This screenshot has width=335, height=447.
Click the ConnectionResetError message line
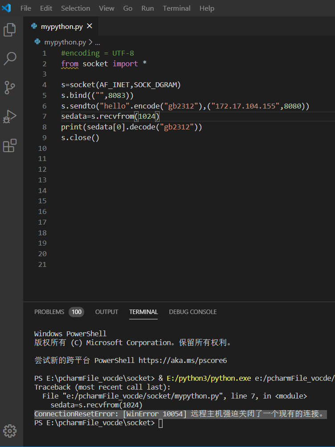pyautogui.click(x=180, y=414)
